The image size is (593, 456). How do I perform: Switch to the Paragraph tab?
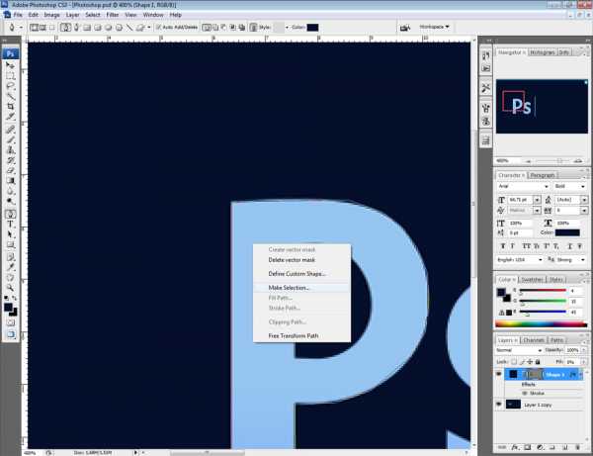(543, 175)
